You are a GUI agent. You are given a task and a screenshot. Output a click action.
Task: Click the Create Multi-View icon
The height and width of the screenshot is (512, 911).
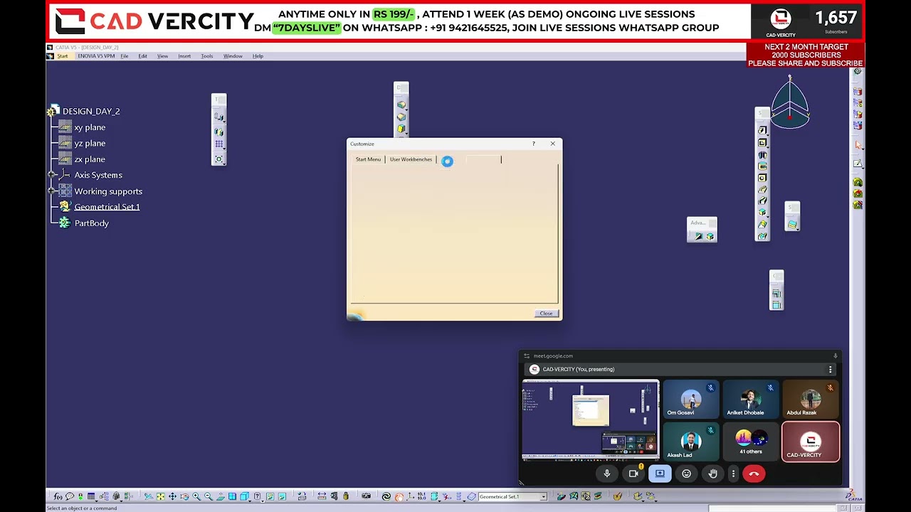(x=232, y=496)
